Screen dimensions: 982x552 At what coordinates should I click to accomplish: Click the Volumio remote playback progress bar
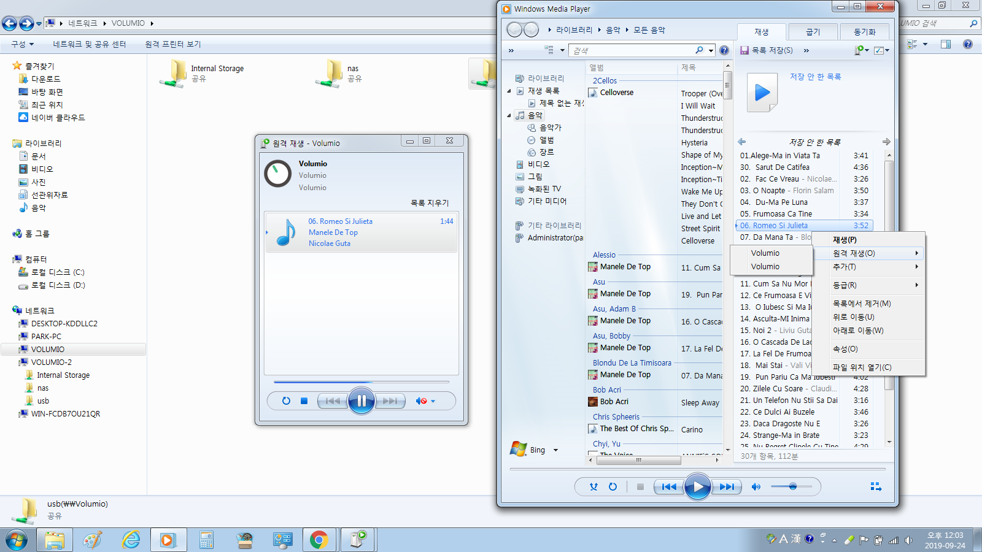tap(361, 382)
